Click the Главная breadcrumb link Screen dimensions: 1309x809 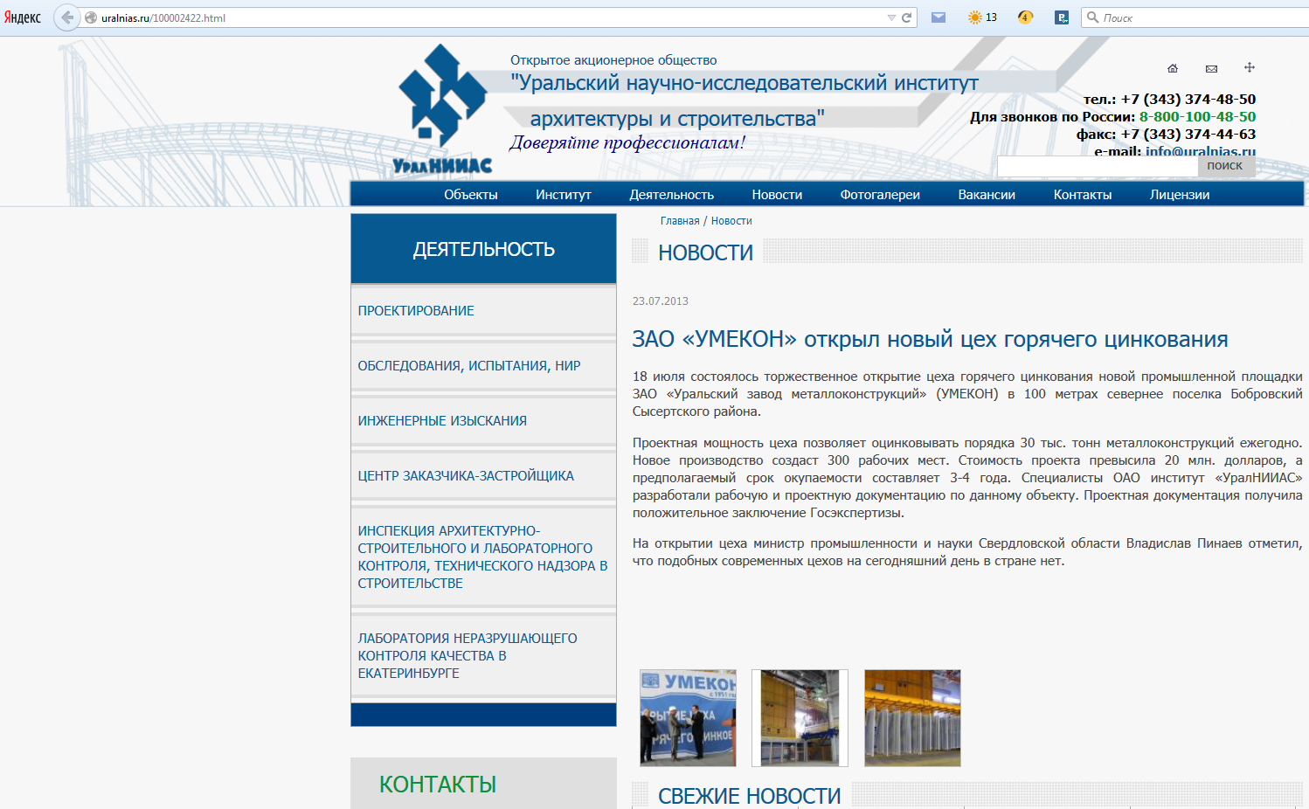point(680,221)
